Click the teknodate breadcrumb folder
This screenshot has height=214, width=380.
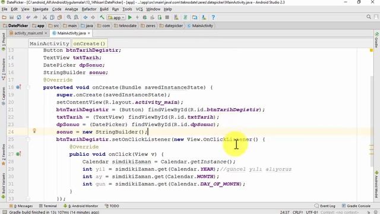(125, 26)
